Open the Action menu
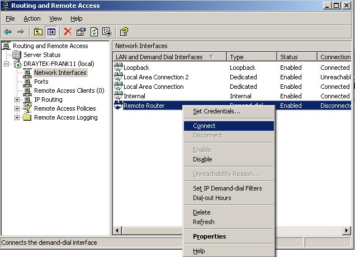 tap(32, 18)
